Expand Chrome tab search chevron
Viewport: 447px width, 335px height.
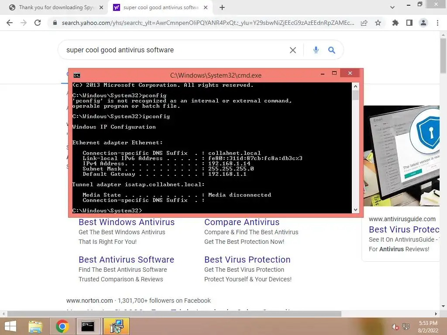tap(392, 7)
